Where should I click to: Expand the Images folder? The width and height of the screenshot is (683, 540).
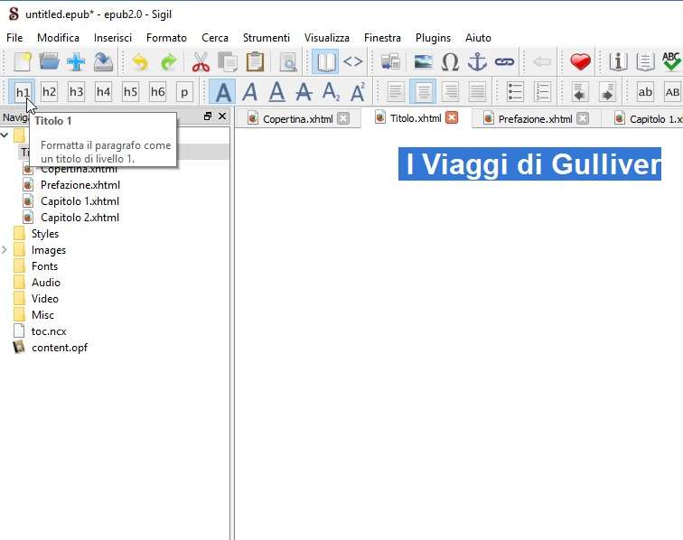coord(5,250)
